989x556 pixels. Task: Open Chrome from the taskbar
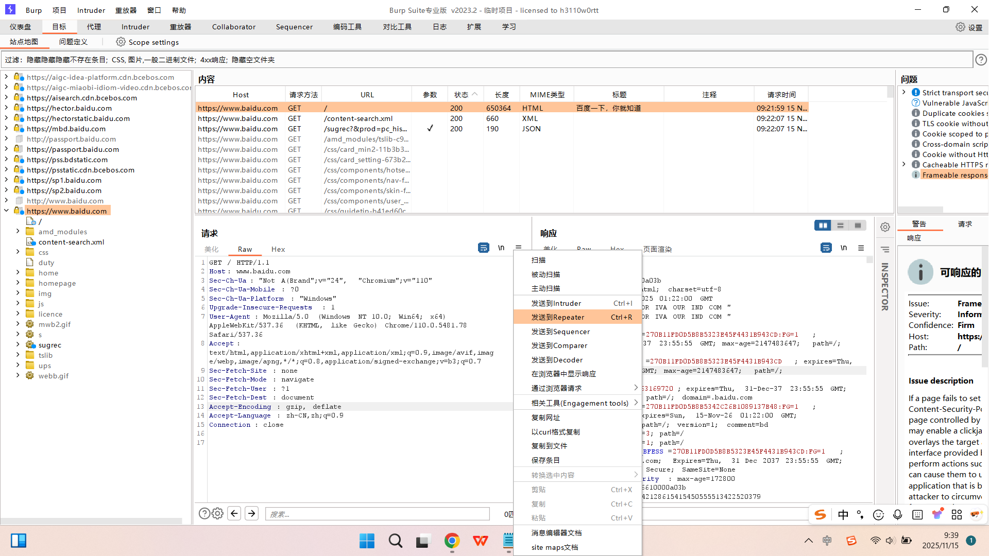coord(452,541)
